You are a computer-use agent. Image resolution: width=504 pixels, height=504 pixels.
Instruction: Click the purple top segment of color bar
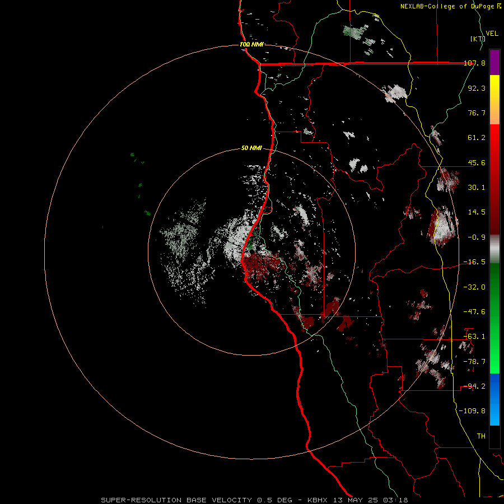pos(494,62)
